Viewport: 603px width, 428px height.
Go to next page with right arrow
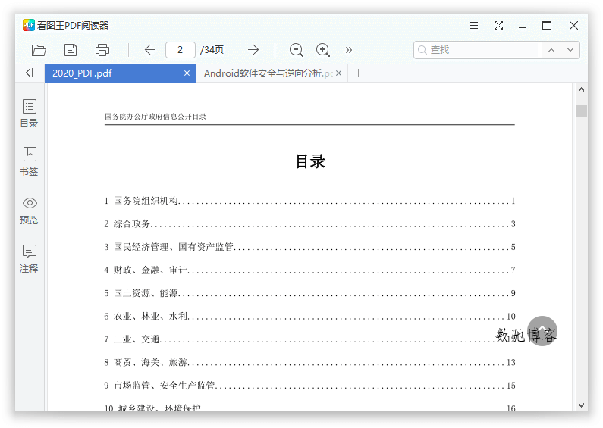click(x=253, y=49)
